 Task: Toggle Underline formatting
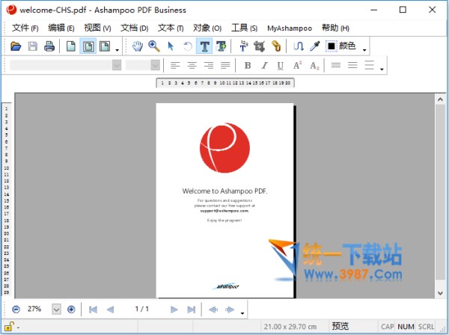tap(281, 66)
